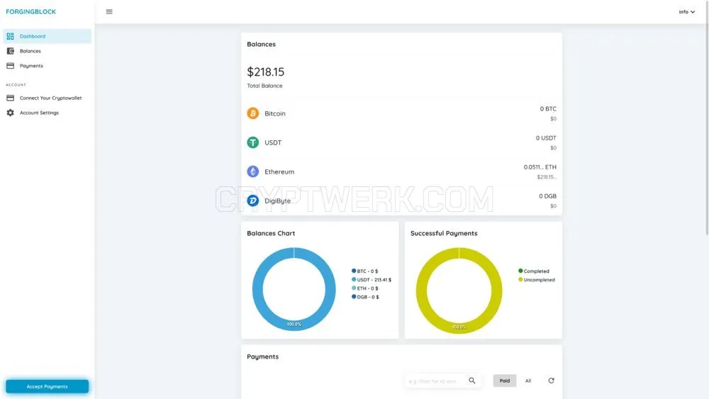Toggle USDT legend entry in chart
The image size is (709, 399).
click(x=372, y=280)
